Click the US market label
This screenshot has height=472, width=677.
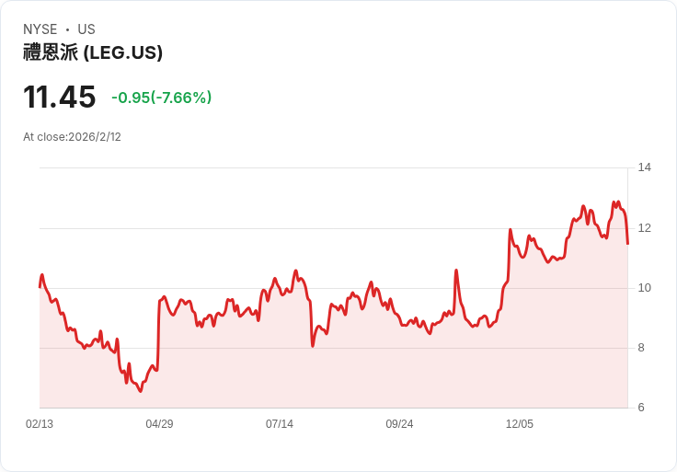click(x=86, y=29)
